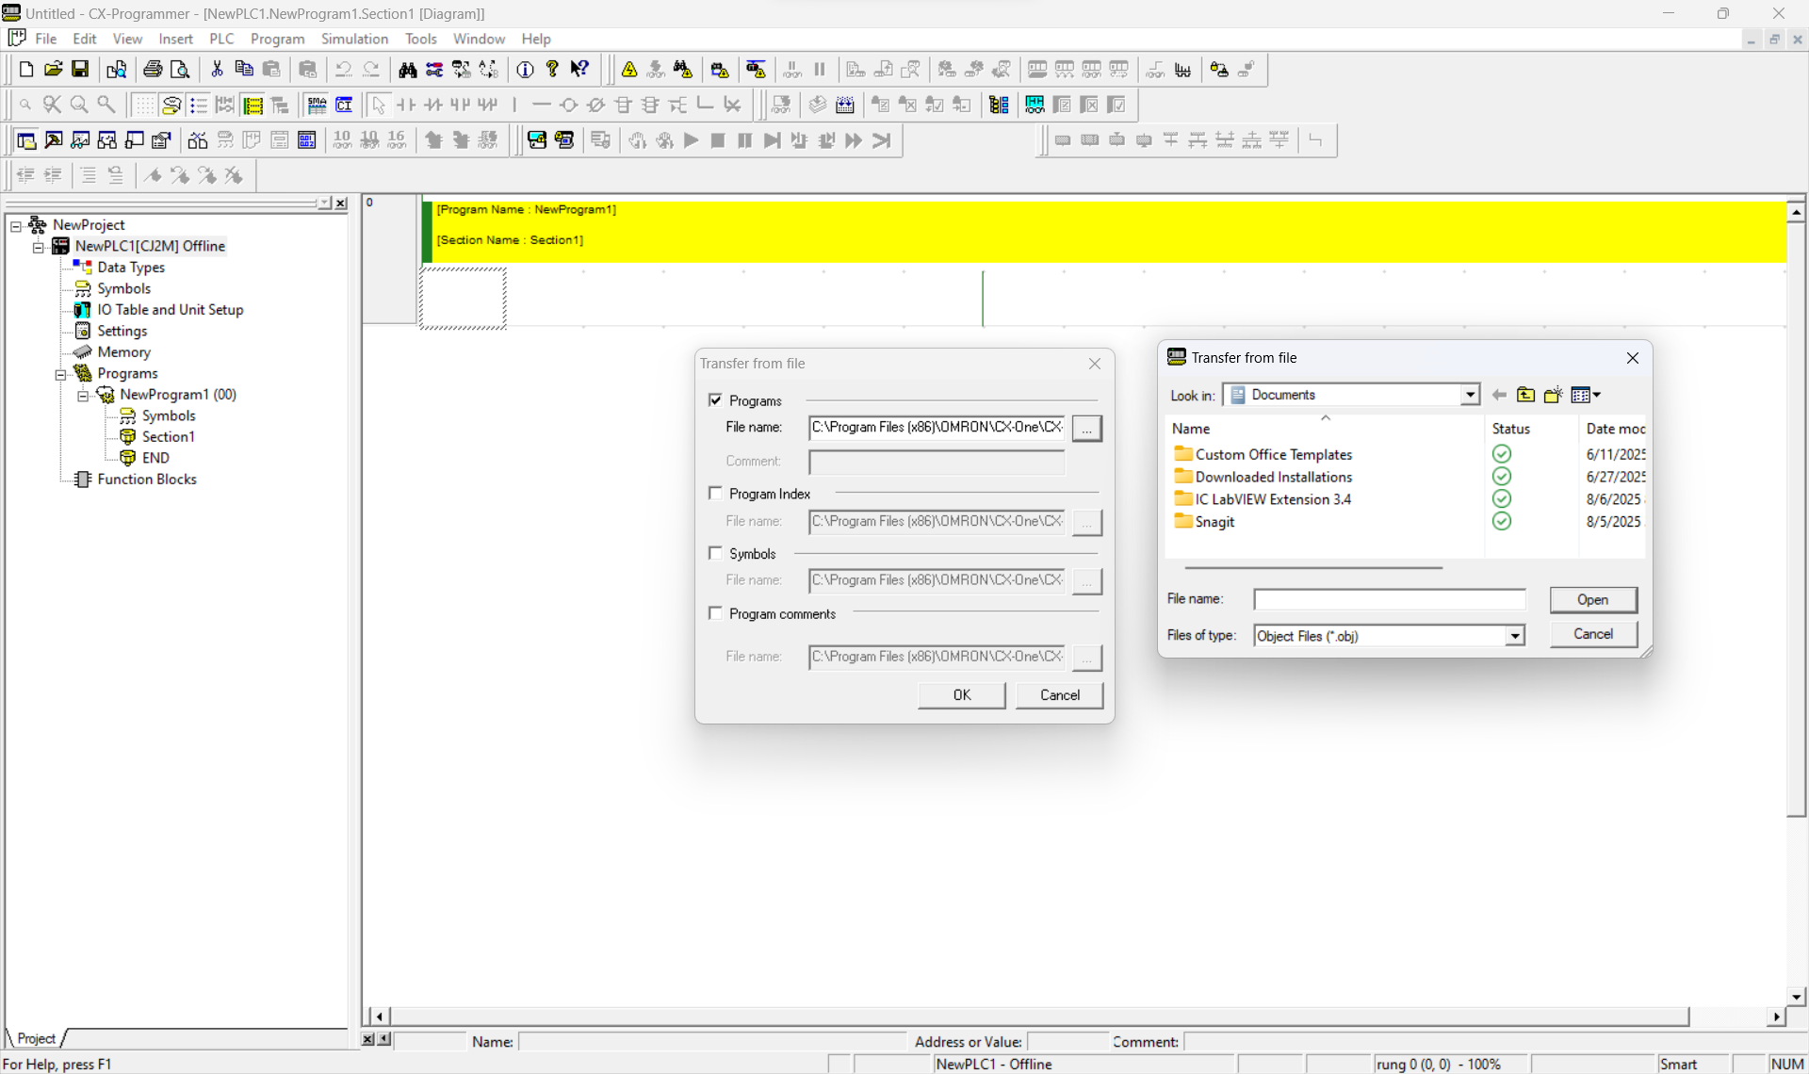Image resolution: width=1809 pixels, height=1074 pixels.
Task: Click the Find binoculars icon
Action: tap(407, 70)
